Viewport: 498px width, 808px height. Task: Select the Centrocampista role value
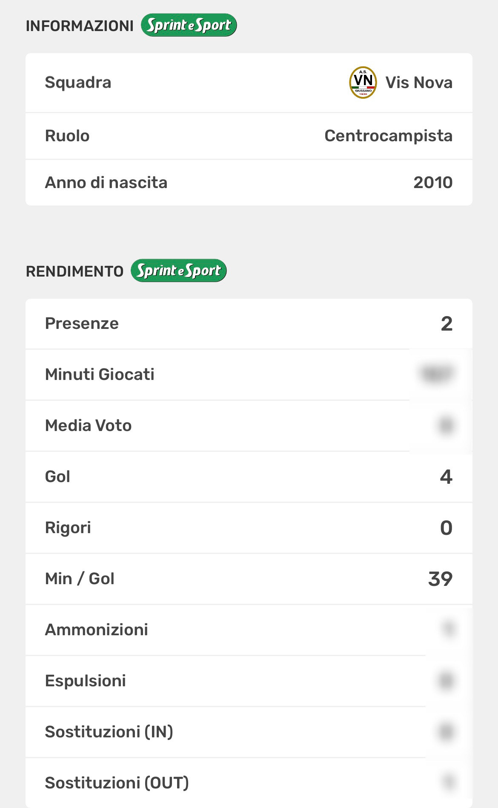click(388, 136)
